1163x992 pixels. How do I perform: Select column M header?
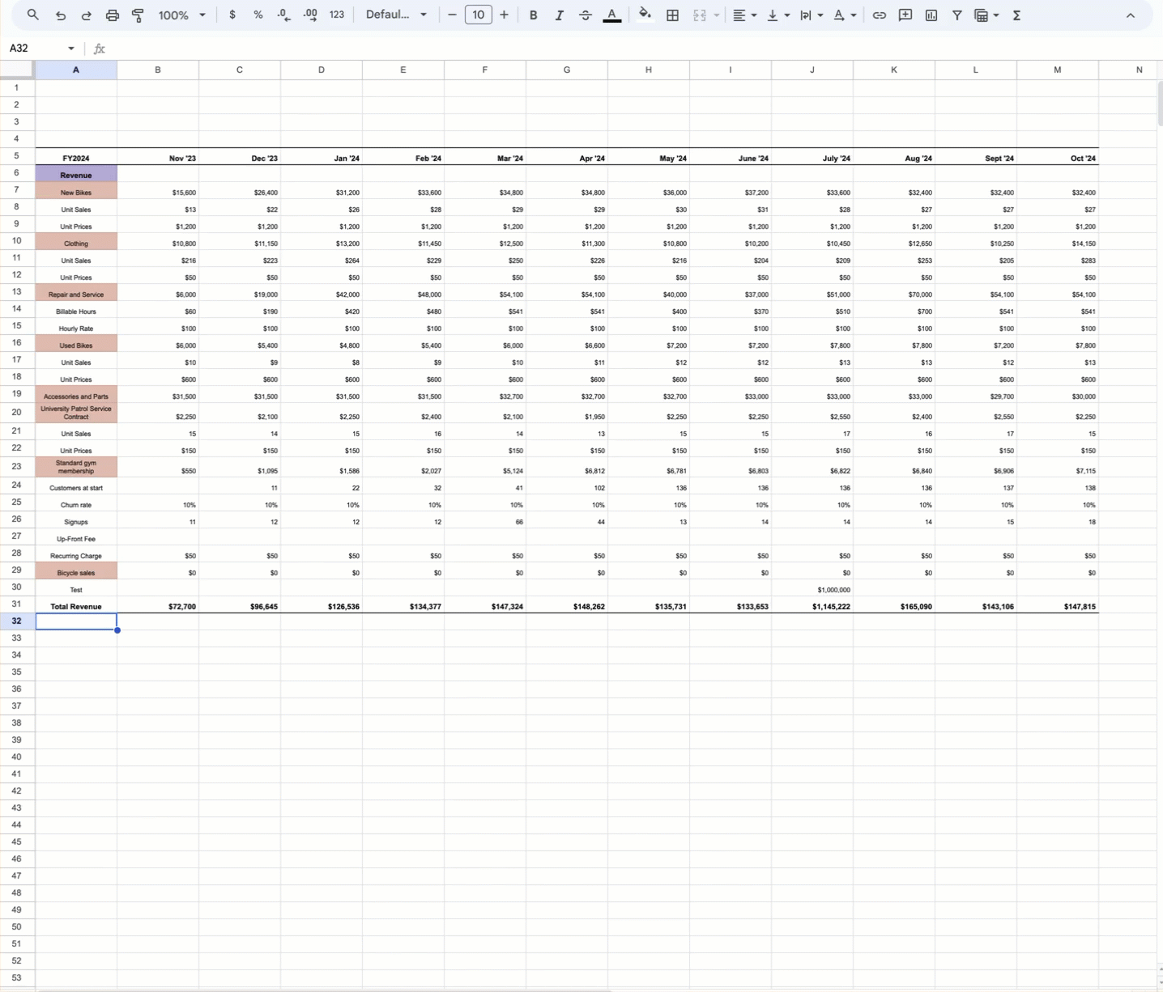(1058, 70)
